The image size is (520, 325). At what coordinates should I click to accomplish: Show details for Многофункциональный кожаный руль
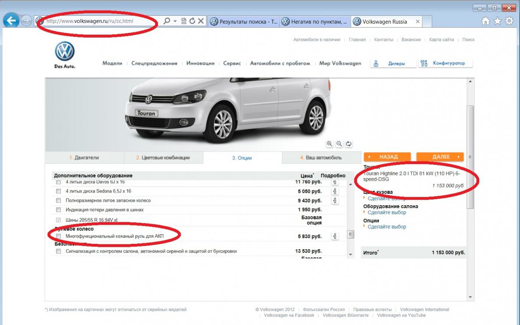tap(335, 236)
